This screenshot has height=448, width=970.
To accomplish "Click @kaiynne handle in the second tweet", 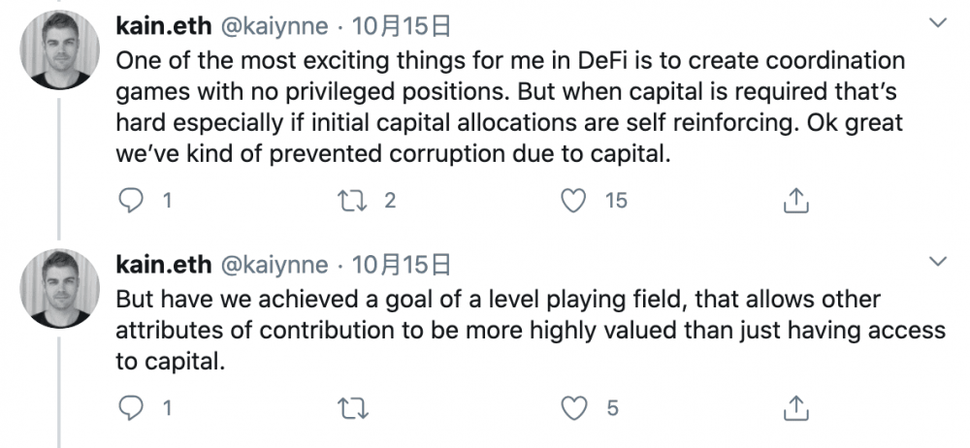I will click(x=275, y=265).
